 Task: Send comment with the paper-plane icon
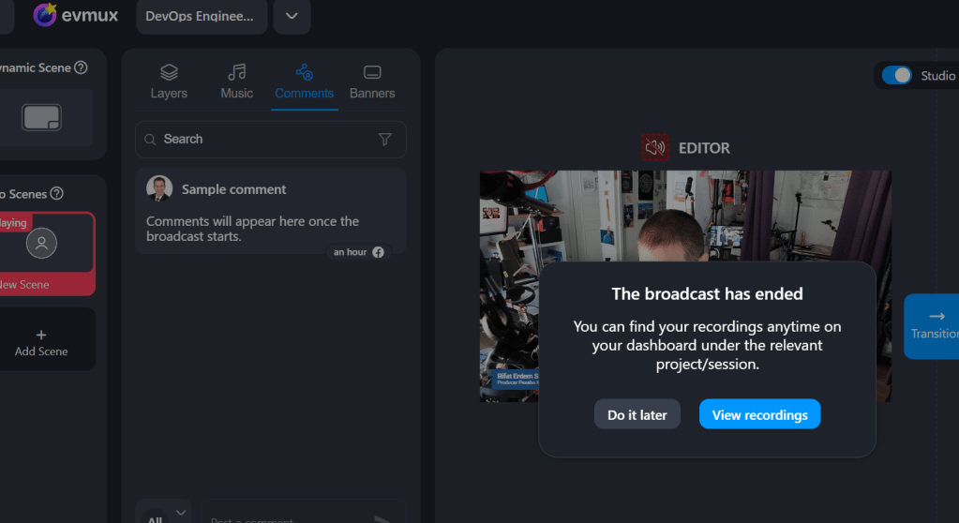(x=382, y=519)
